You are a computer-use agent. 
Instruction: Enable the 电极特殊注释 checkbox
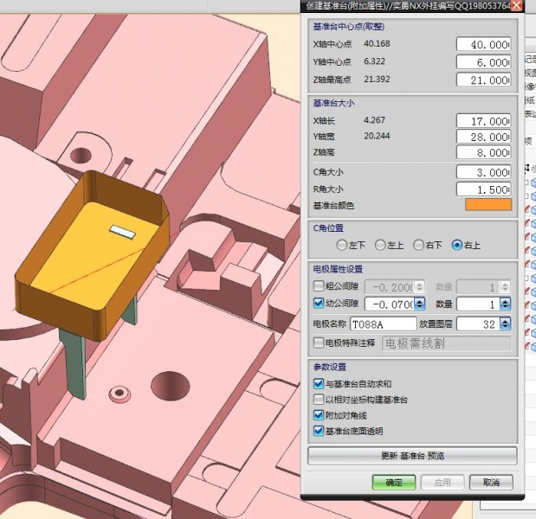coord(319,343)
